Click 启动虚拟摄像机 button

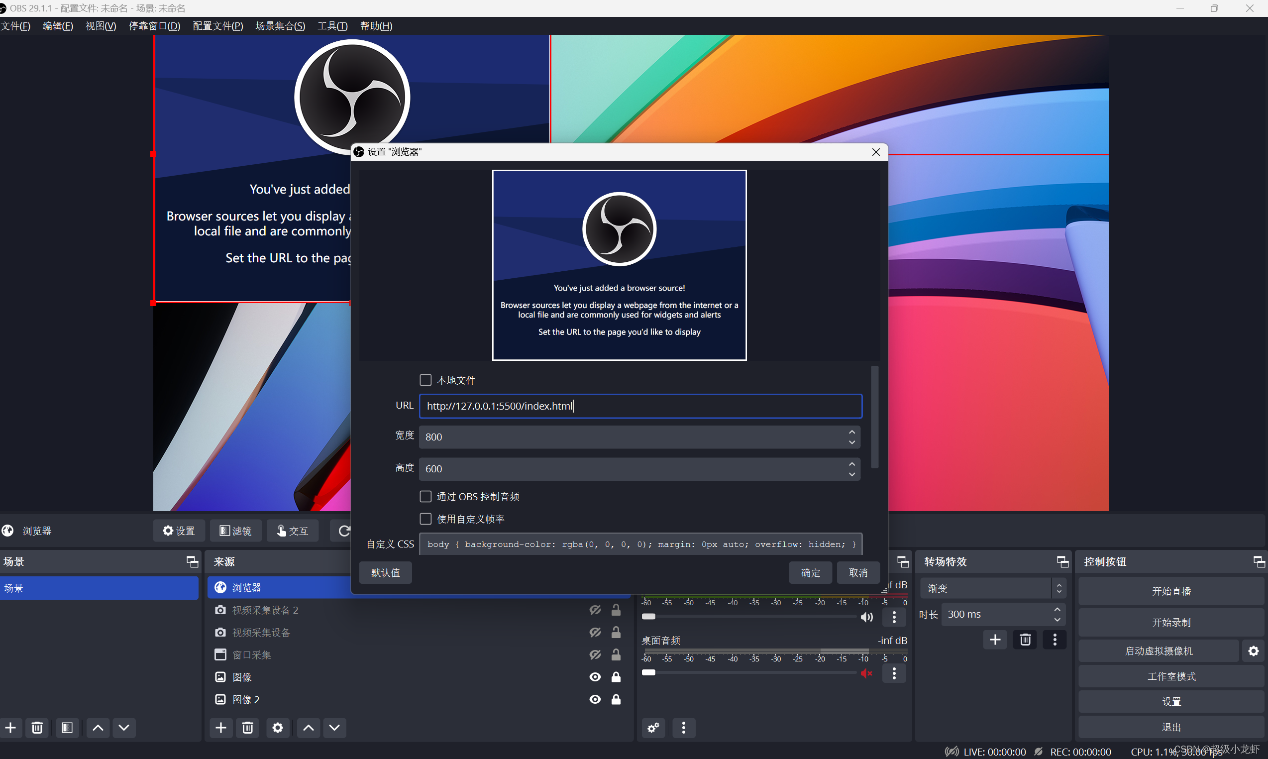point(1159,651)
